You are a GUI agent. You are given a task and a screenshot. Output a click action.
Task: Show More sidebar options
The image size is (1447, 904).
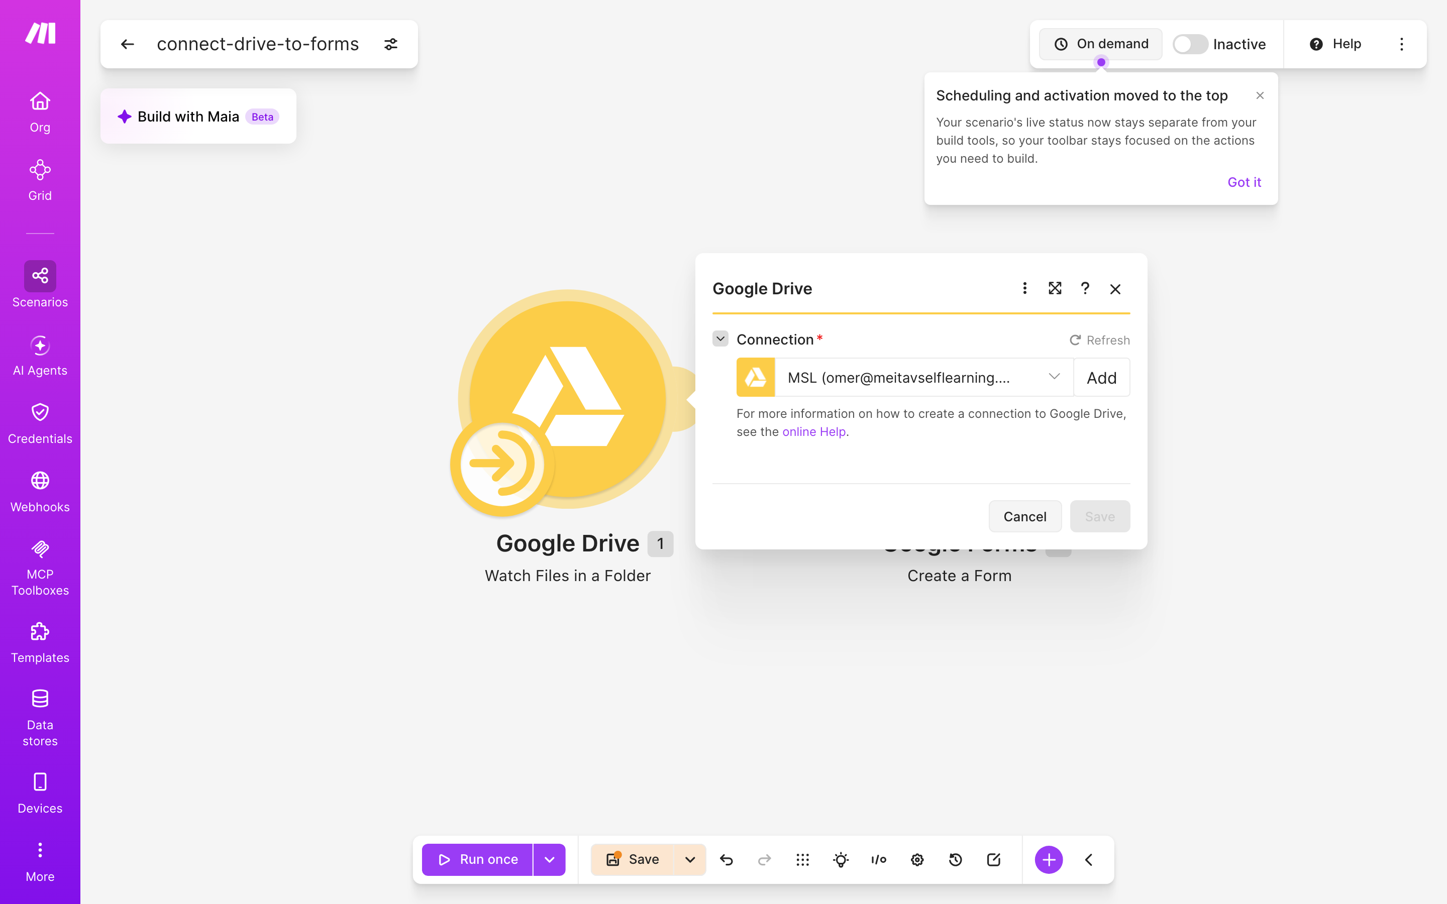pyautogui.click(x=40, y=862)
